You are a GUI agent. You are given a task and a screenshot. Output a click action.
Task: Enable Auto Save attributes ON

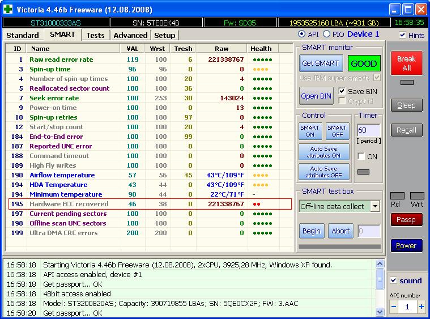(323, 152)
